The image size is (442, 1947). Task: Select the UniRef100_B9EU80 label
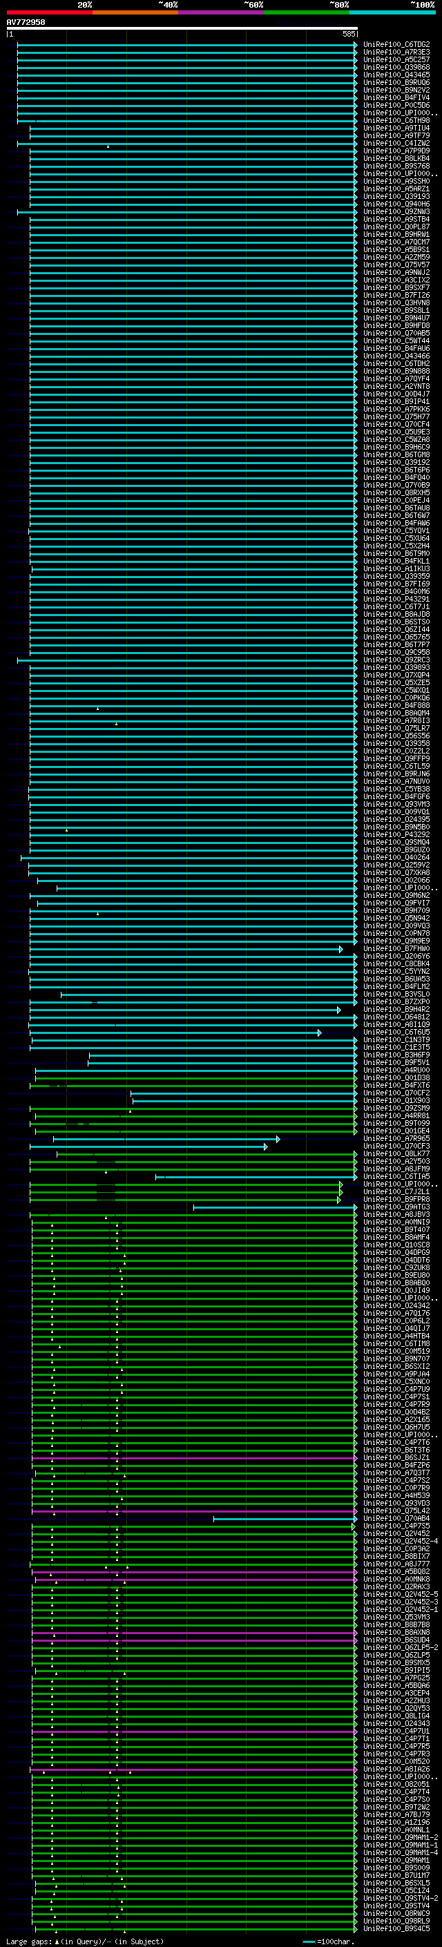click(396, 1275)
